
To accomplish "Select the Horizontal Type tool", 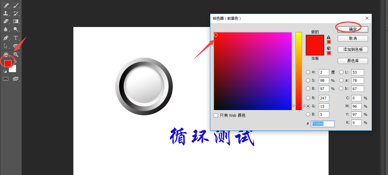I will tap(16, 38).
